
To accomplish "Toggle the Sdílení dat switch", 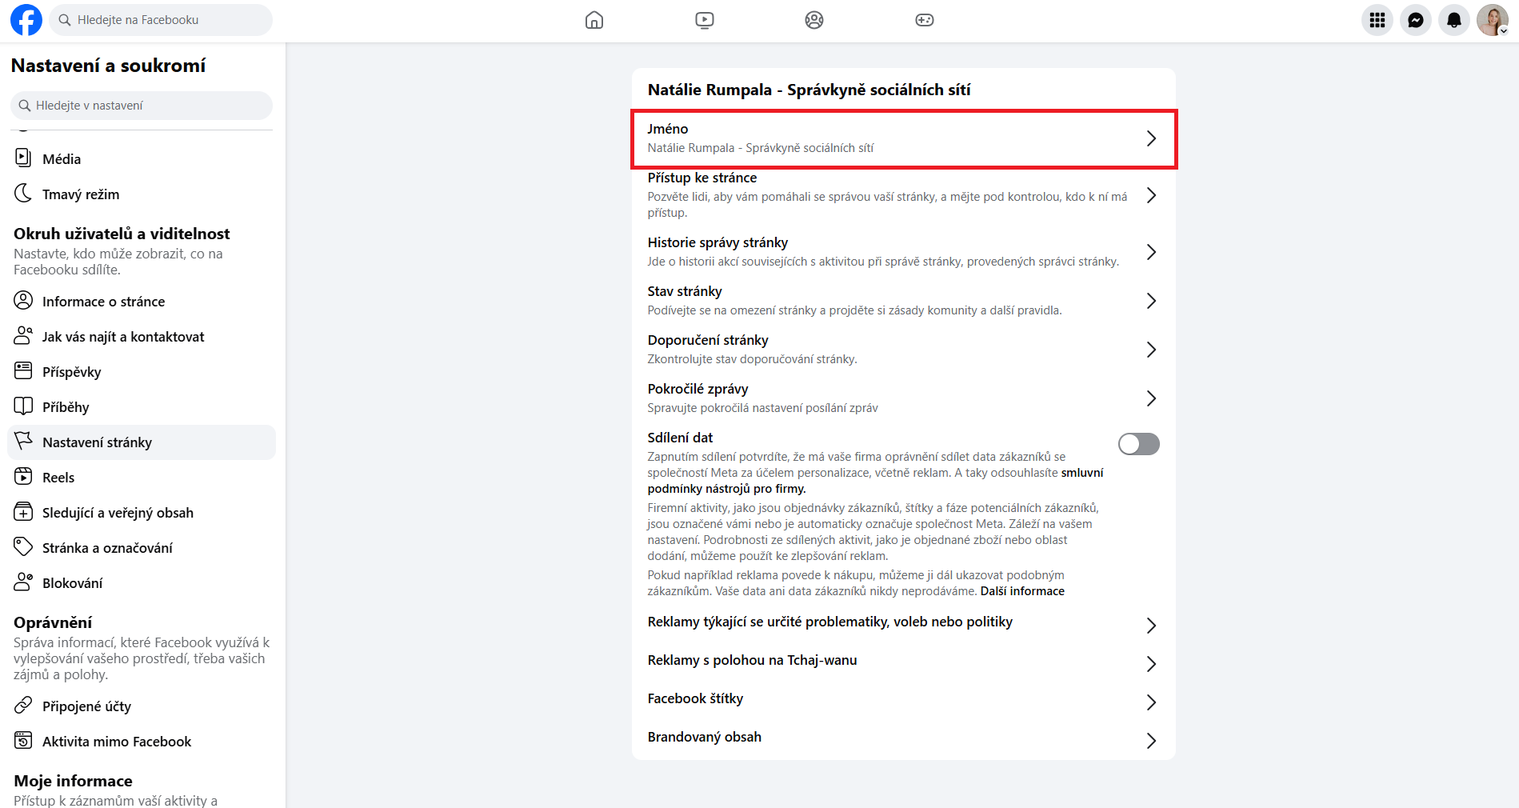I will 1138,444.
